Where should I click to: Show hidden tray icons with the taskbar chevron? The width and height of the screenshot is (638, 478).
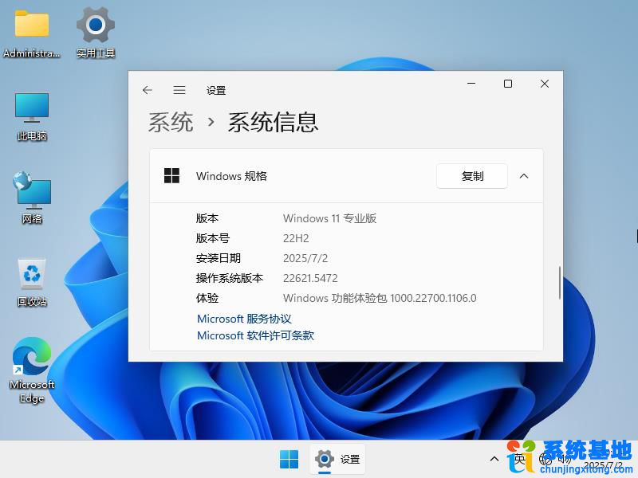(x=494, y=459)
